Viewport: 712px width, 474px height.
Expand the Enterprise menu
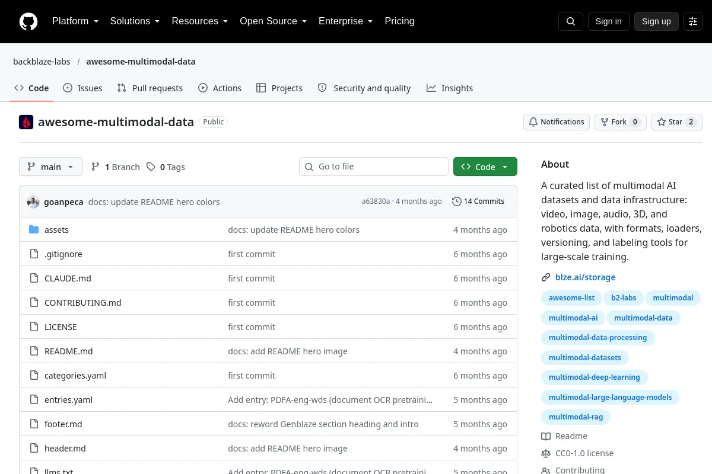346,21
